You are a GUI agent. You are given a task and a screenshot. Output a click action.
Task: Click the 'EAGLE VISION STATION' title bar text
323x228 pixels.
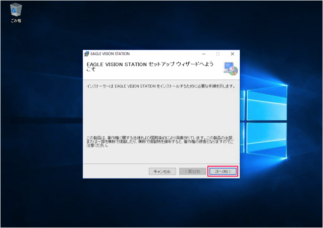click(110, 54)
